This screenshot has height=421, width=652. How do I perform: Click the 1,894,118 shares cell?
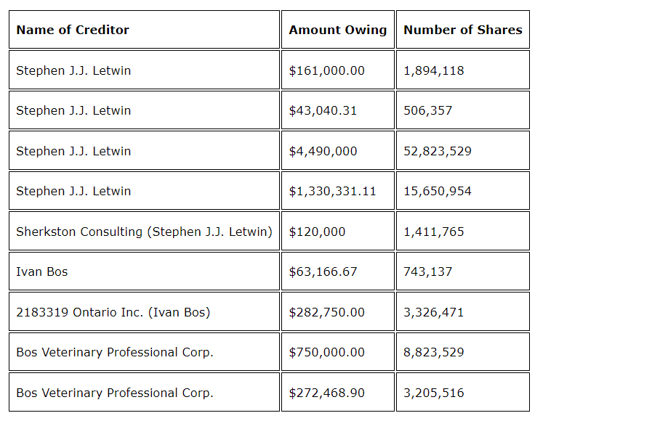pyautogui.click(x=434, y=70)
